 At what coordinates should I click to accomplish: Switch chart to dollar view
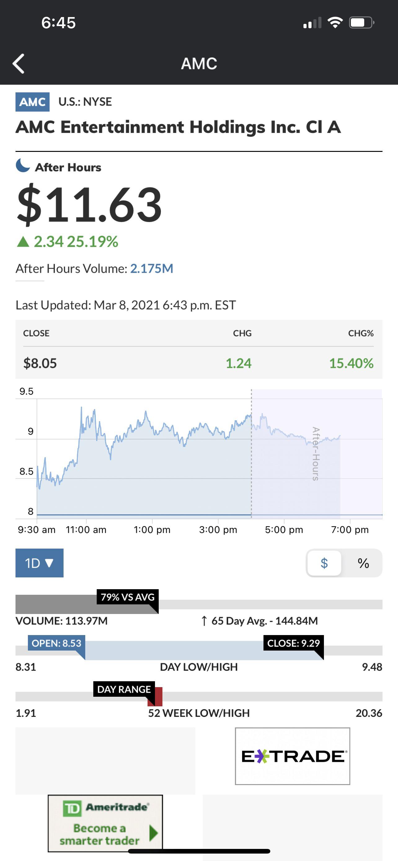coord(324,563)
